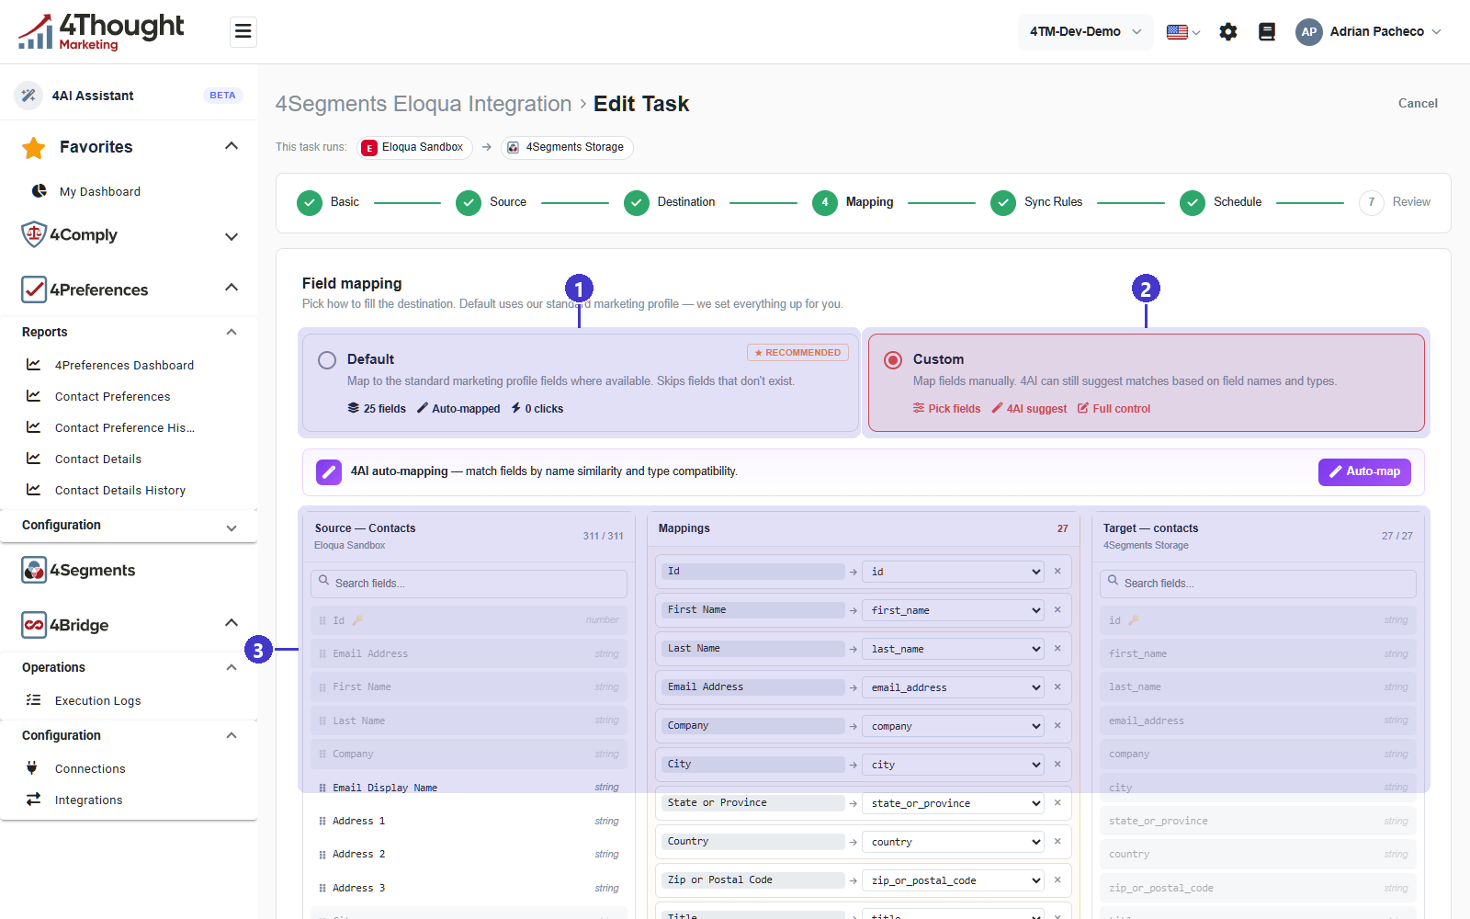The height and width of the screenshot is (919, 1470).
Task: Collapse the Operations group
Action: (x=232, y=667)
